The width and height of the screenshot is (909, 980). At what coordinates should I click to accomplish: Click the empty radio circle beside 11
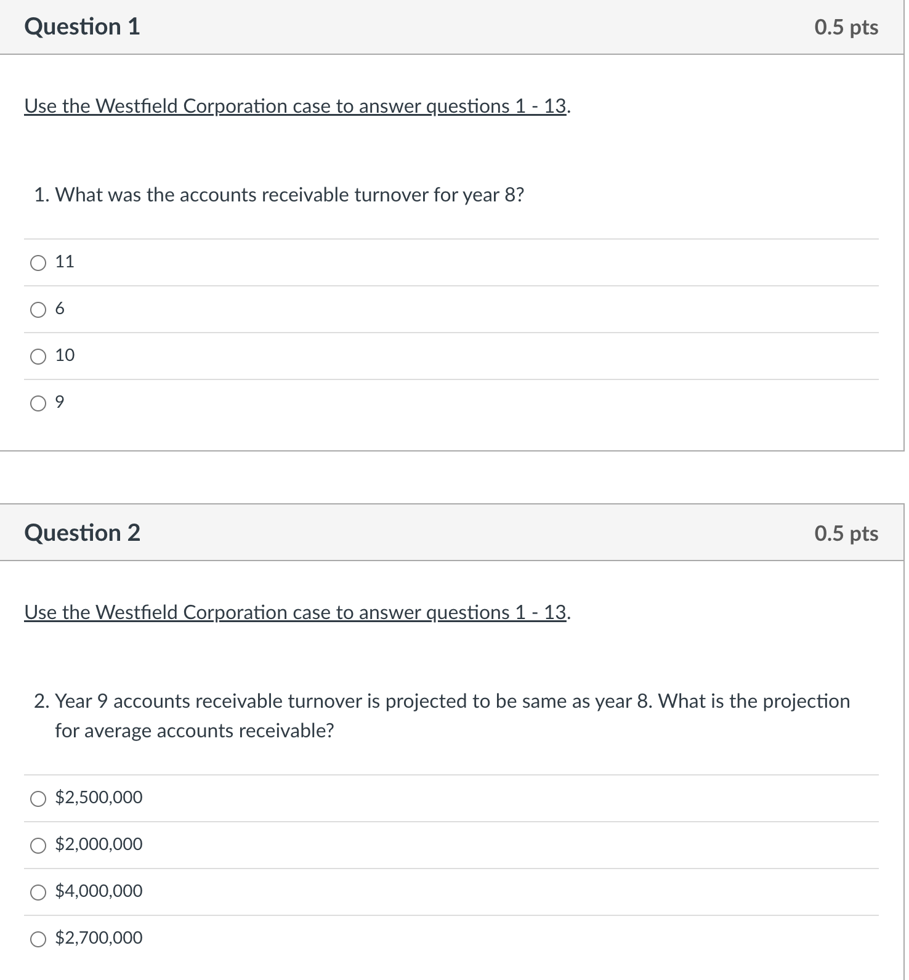click(38, 261)
